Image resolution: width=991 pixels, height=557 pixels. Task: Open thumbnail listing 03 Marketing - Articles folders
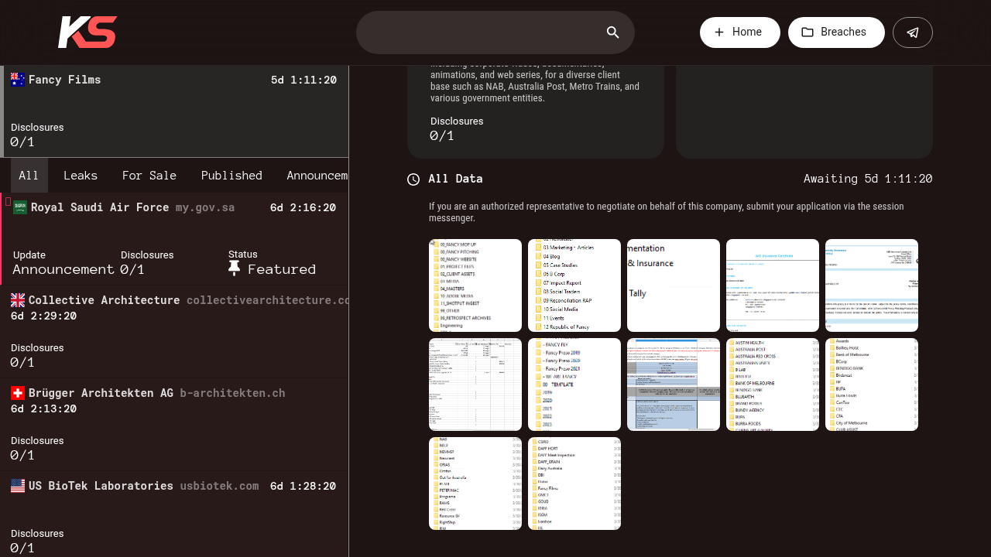[574, 285]
